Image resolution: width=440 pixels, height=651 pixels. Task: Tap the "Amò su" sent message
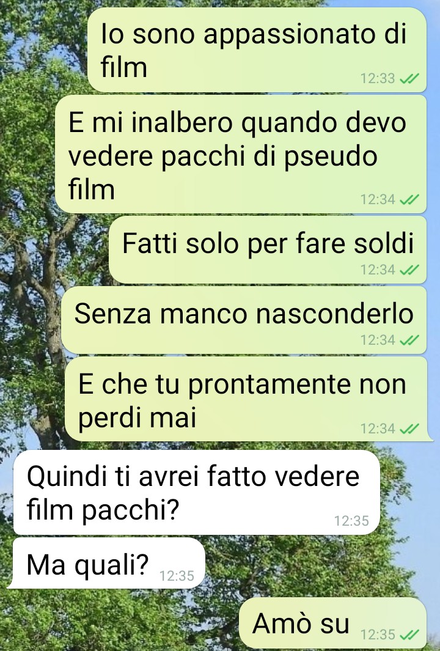333,623
